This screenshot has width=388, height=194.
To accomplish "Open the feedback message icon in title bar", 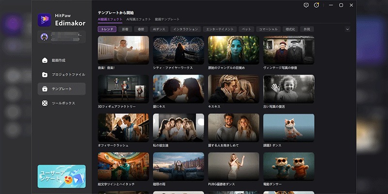I will click(306, 5).
